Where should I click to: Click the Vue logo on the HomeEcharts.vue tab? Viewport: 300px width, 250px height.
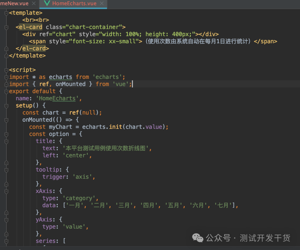coord(47,4)
